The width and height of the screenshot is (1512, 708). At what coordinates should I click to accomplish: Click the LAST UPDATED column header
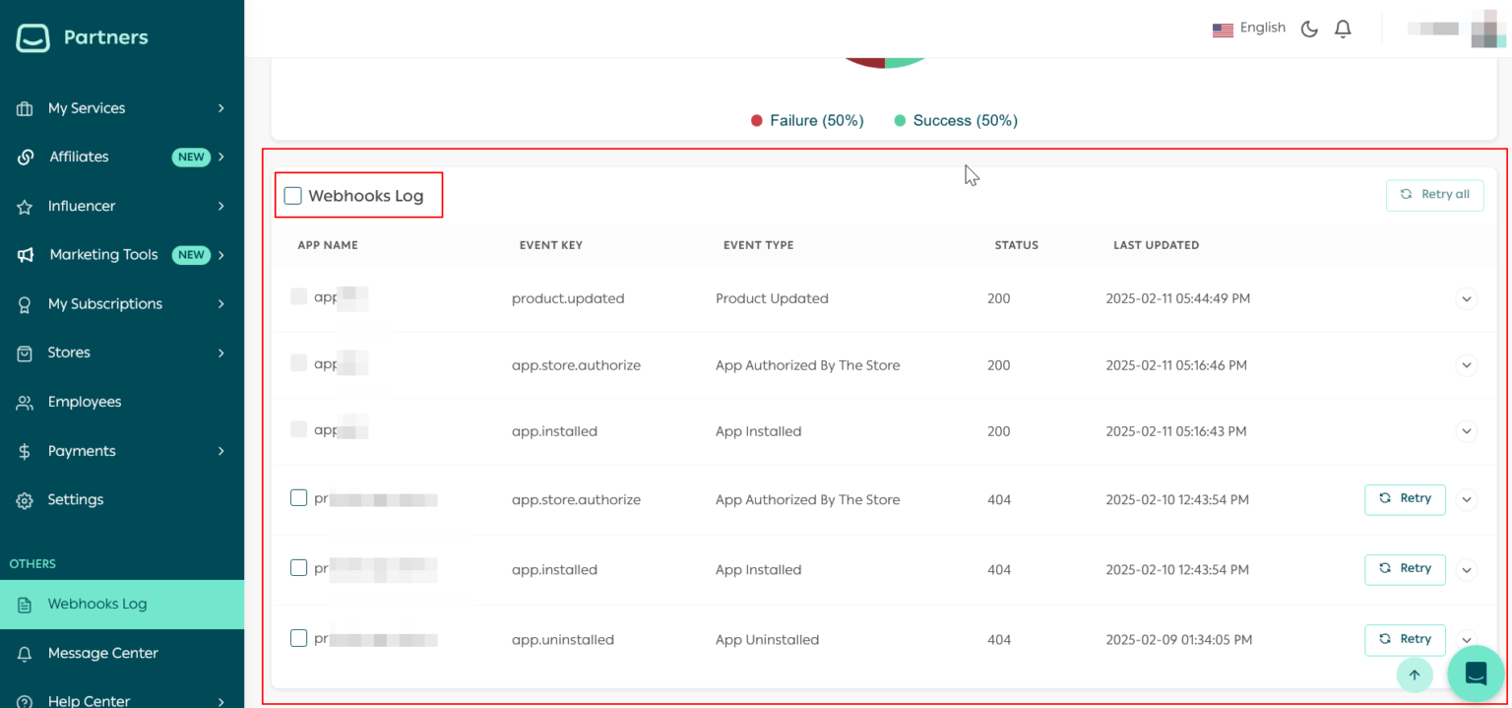pyautogui.click(x=1156, y=245)
